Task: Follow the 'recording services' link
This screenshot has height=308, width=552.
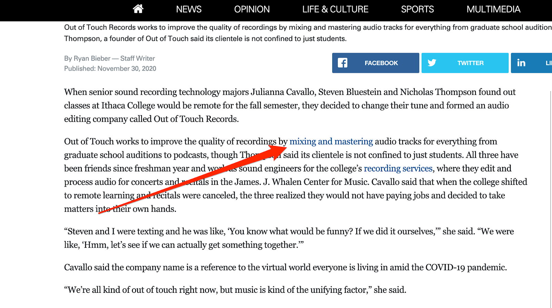Action: click(398, 168)
